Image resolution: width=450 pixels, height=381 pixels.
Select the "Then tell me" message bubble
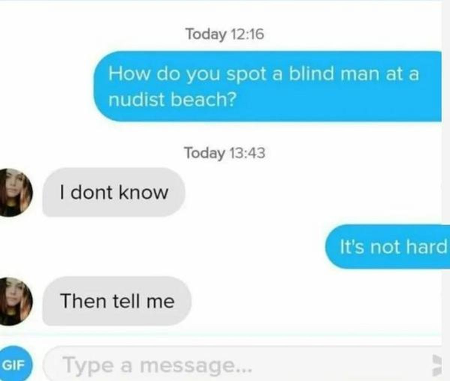[117, 301]
